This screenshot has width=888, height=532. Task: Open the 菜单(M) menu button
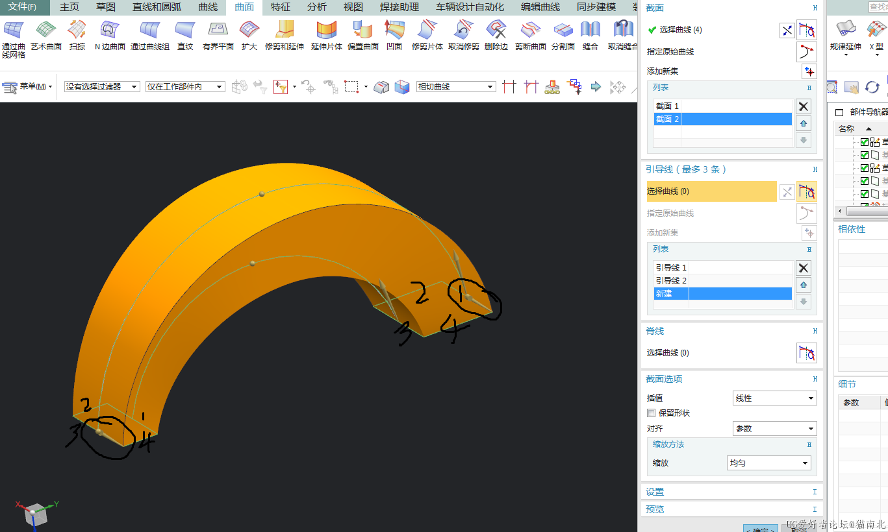point(27,86)
